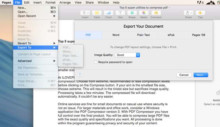Switch to the Pages '09 export tab
This screenshot has width=220, height=127.
click(x=199, y=35)
